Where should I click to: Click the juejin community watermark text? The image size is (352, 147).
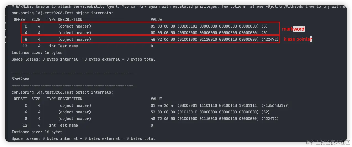click(x=327, y=142)
